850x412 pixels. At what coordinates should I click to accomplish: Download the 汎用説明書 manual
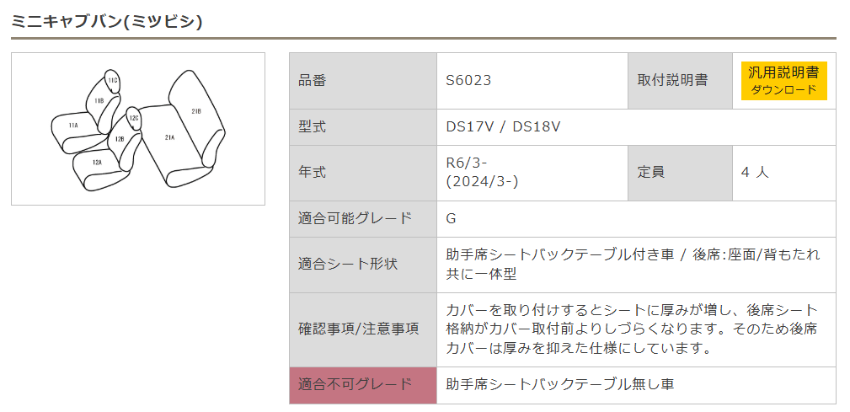click(x=783, y=81)
